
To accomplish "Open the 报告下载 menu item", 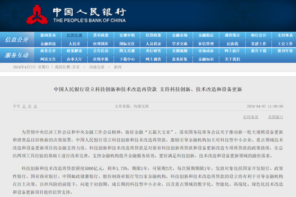I will coord(259,51).
